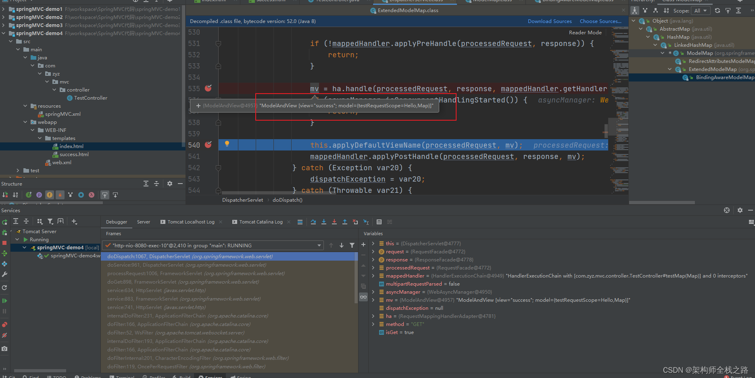
Task: Toggle Supertypes Hierarchy view
Action: click(x=645, y=10)
